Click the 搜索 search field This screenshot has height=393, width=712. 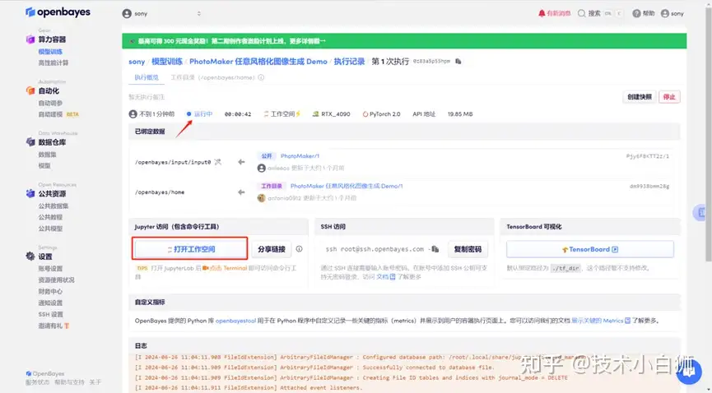pyautogui.click(x=600, y=14)
